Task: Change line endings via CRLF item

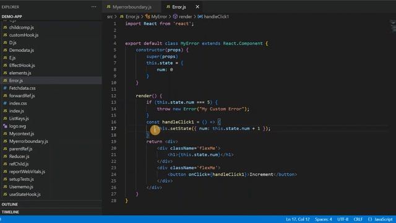Action: [x=358, y=219]
